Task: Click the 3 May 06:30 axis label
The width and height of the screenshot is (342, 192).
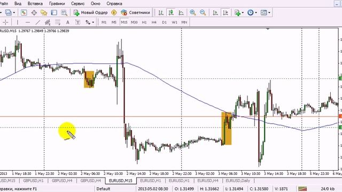Action: 228,174
